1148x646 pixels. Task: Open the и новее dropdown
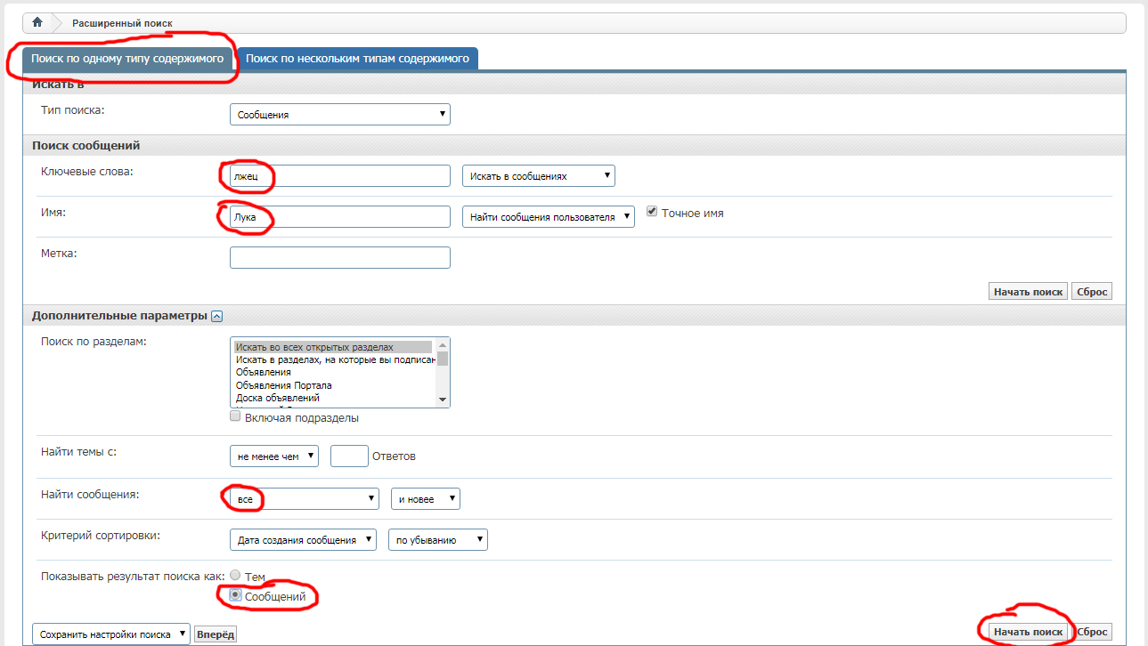[426, 499]
